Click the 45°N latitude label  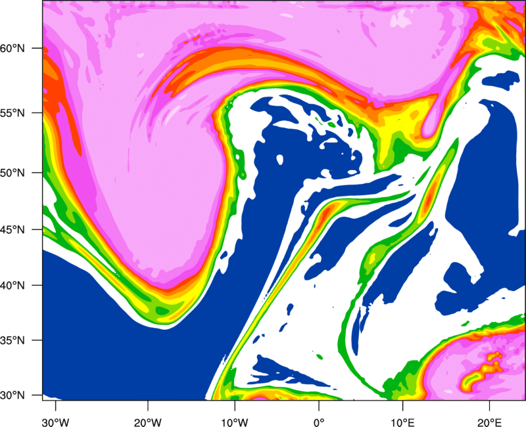[x=12, y=229]
